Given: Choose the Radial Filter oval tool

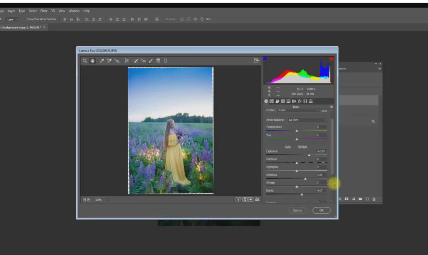Looking at the screenshot, I should pos(165,61).
